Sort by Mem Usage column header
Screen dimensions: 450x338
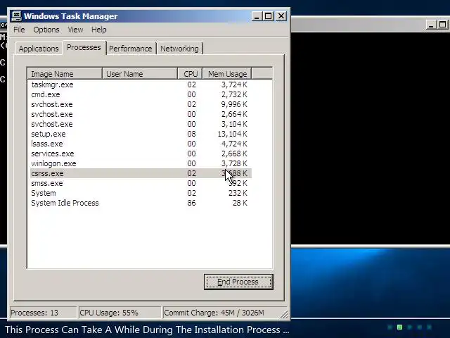coord(227,74)
